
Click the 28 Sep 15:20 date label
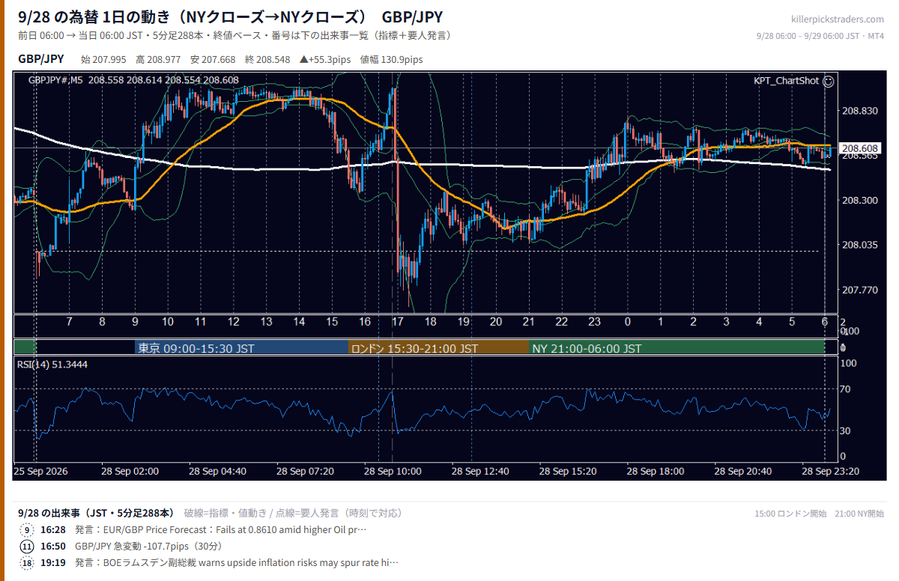[x=568, y=472]
